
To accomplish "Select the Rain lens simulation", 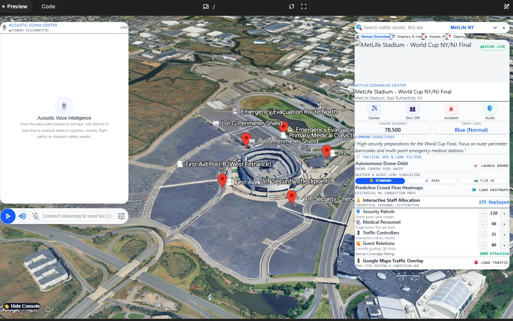I will click(x=432, y=181).
